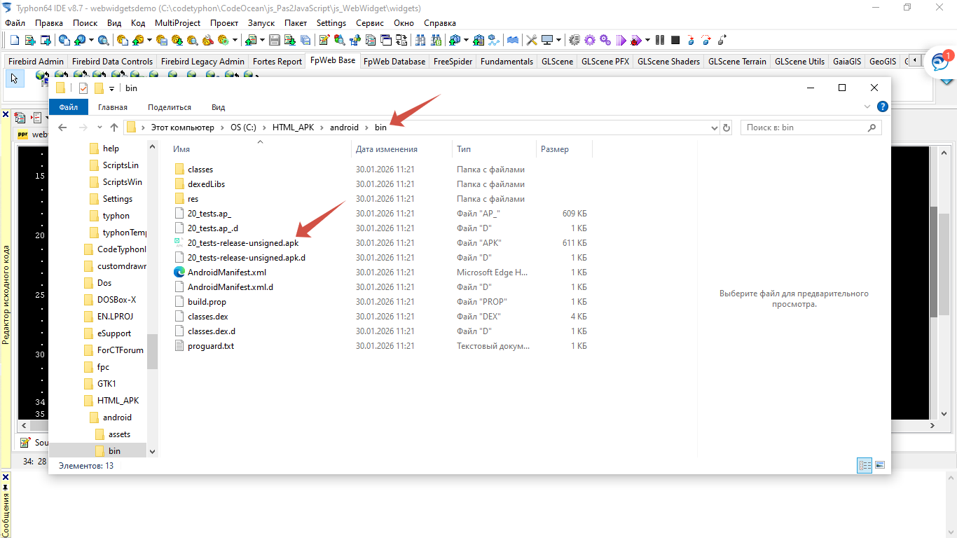Select the arrow pointer tool in the component palette

14,78
